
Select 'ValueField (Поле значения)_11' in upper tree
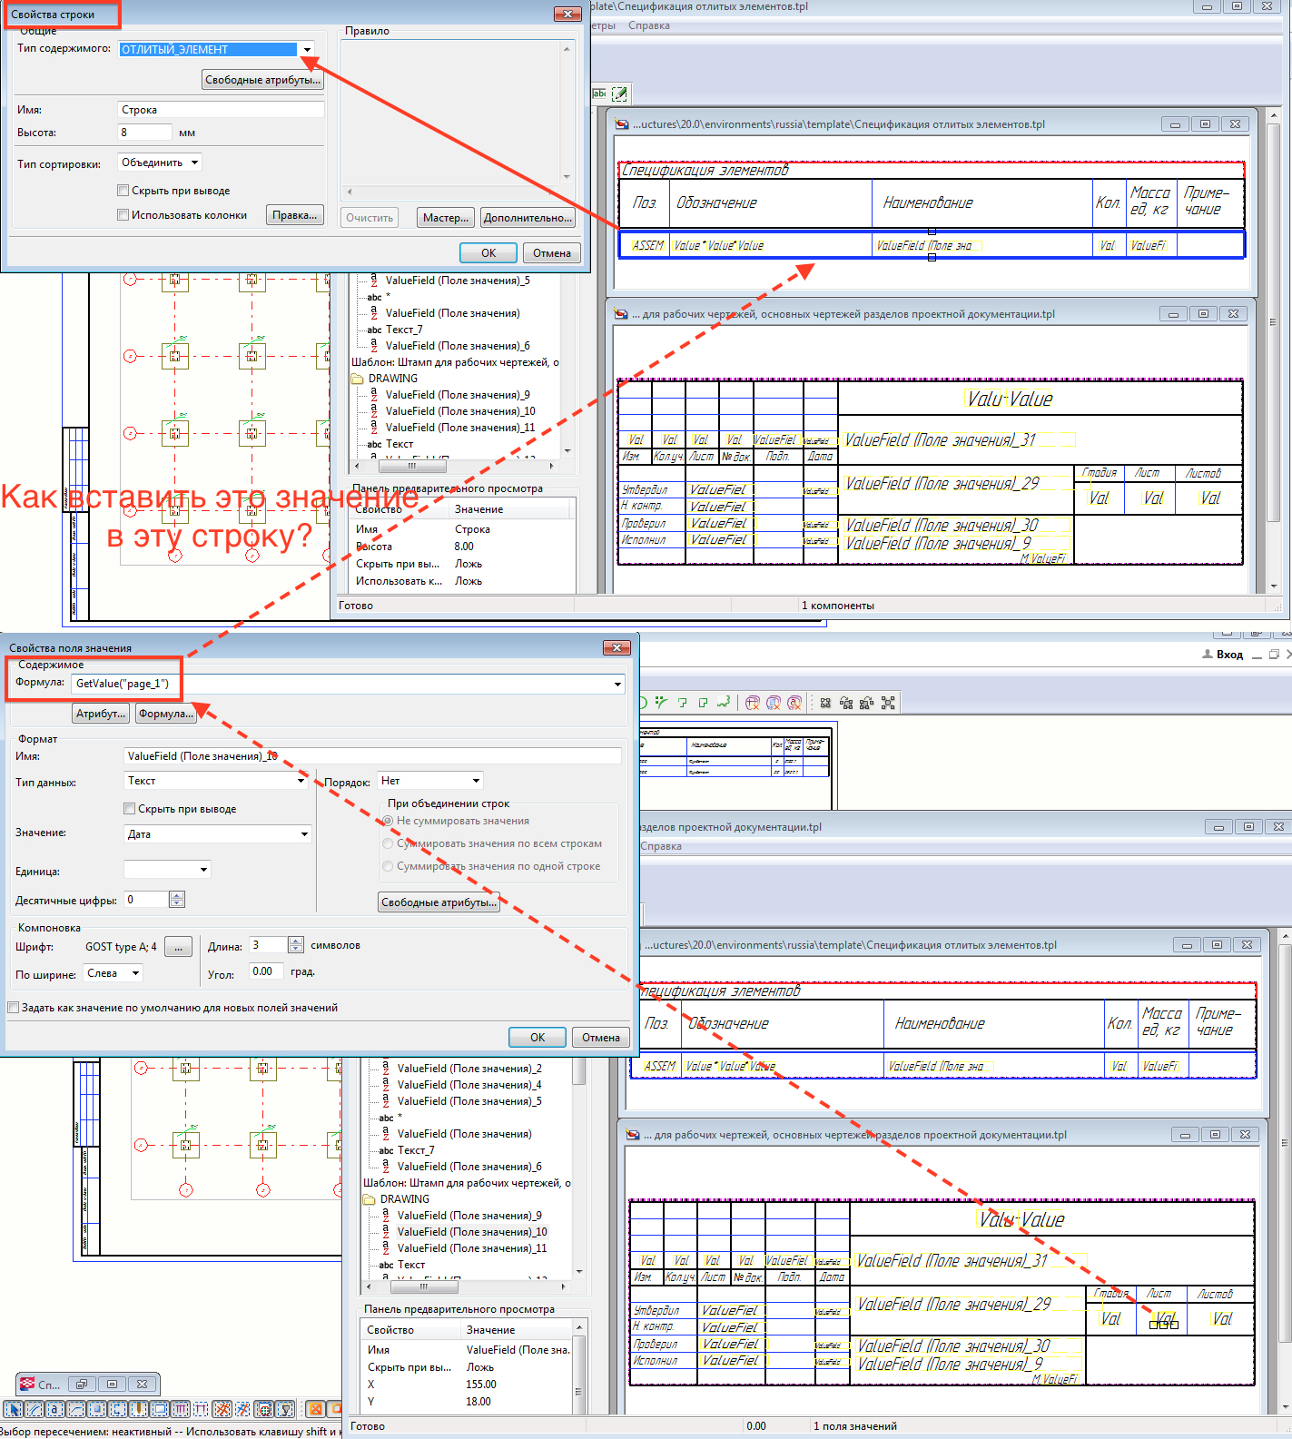click(460, 428)
